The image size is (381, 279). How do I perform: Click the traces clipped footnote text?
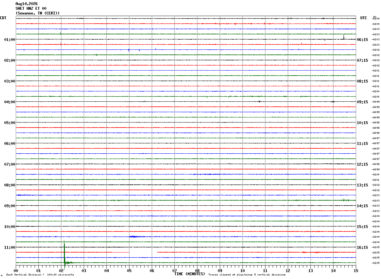point(247,275)
